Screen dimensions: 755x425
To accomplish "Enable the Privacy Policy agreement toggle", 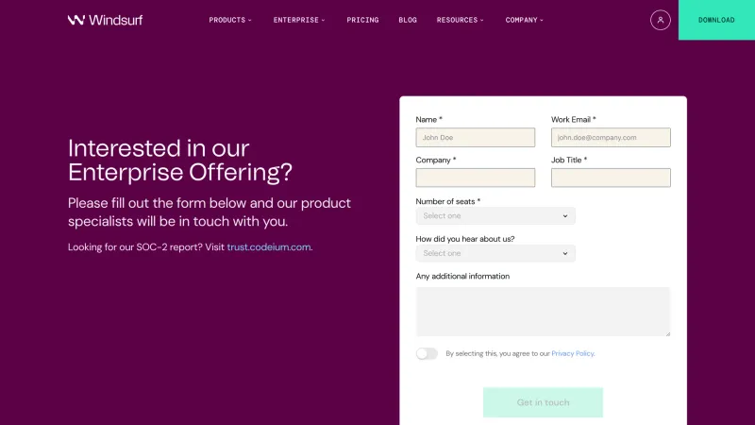I will (x=427, y=353).
